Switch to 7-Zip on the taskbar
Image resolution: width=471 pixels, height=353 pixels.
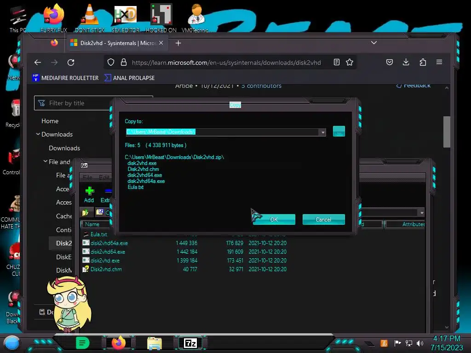click(x=190, y=343)
